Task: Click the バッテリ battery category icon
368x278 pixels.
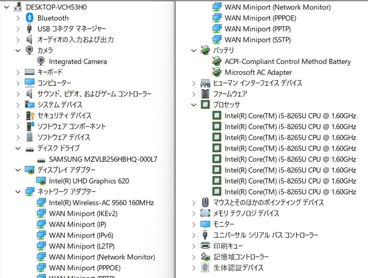Action: (x=205, y=50)
